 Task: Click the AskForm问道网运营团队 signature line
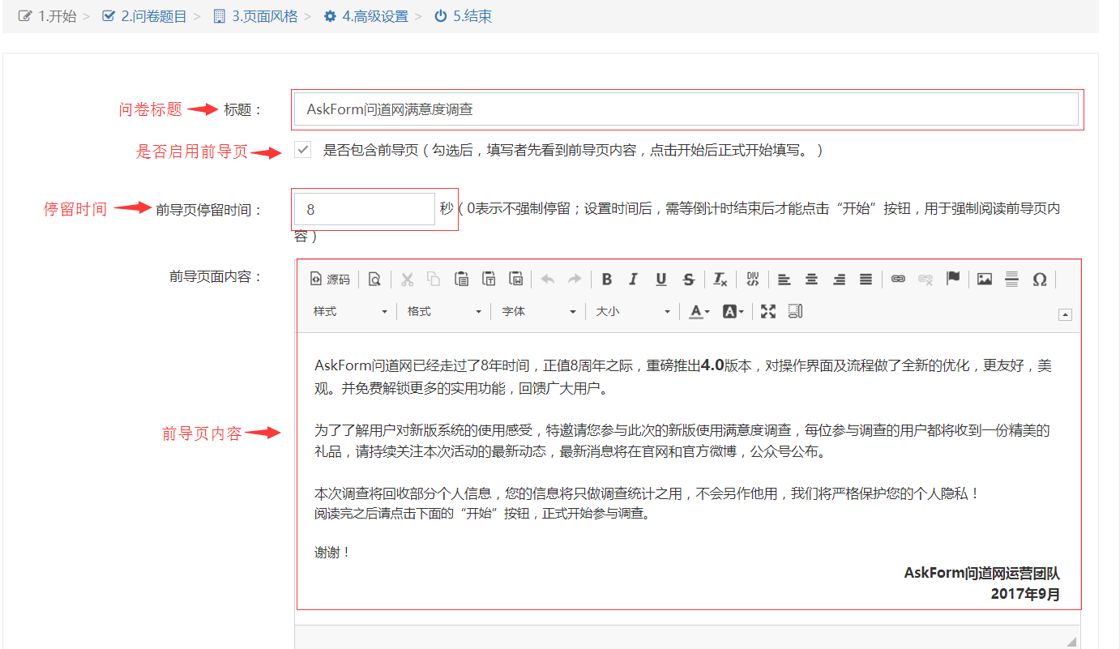click(982, 573)
